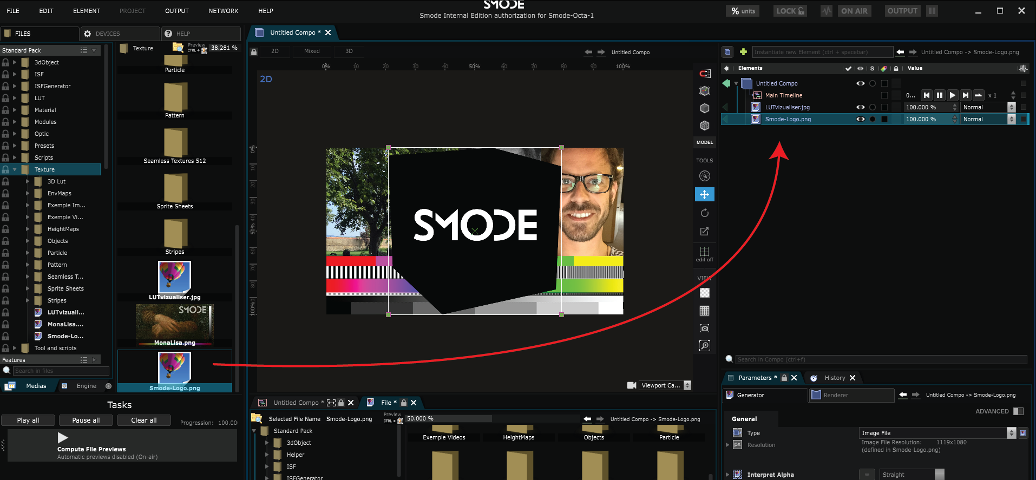Go back with the element tree left arrow
This screenshot has height=480, width=1036.
900,52
